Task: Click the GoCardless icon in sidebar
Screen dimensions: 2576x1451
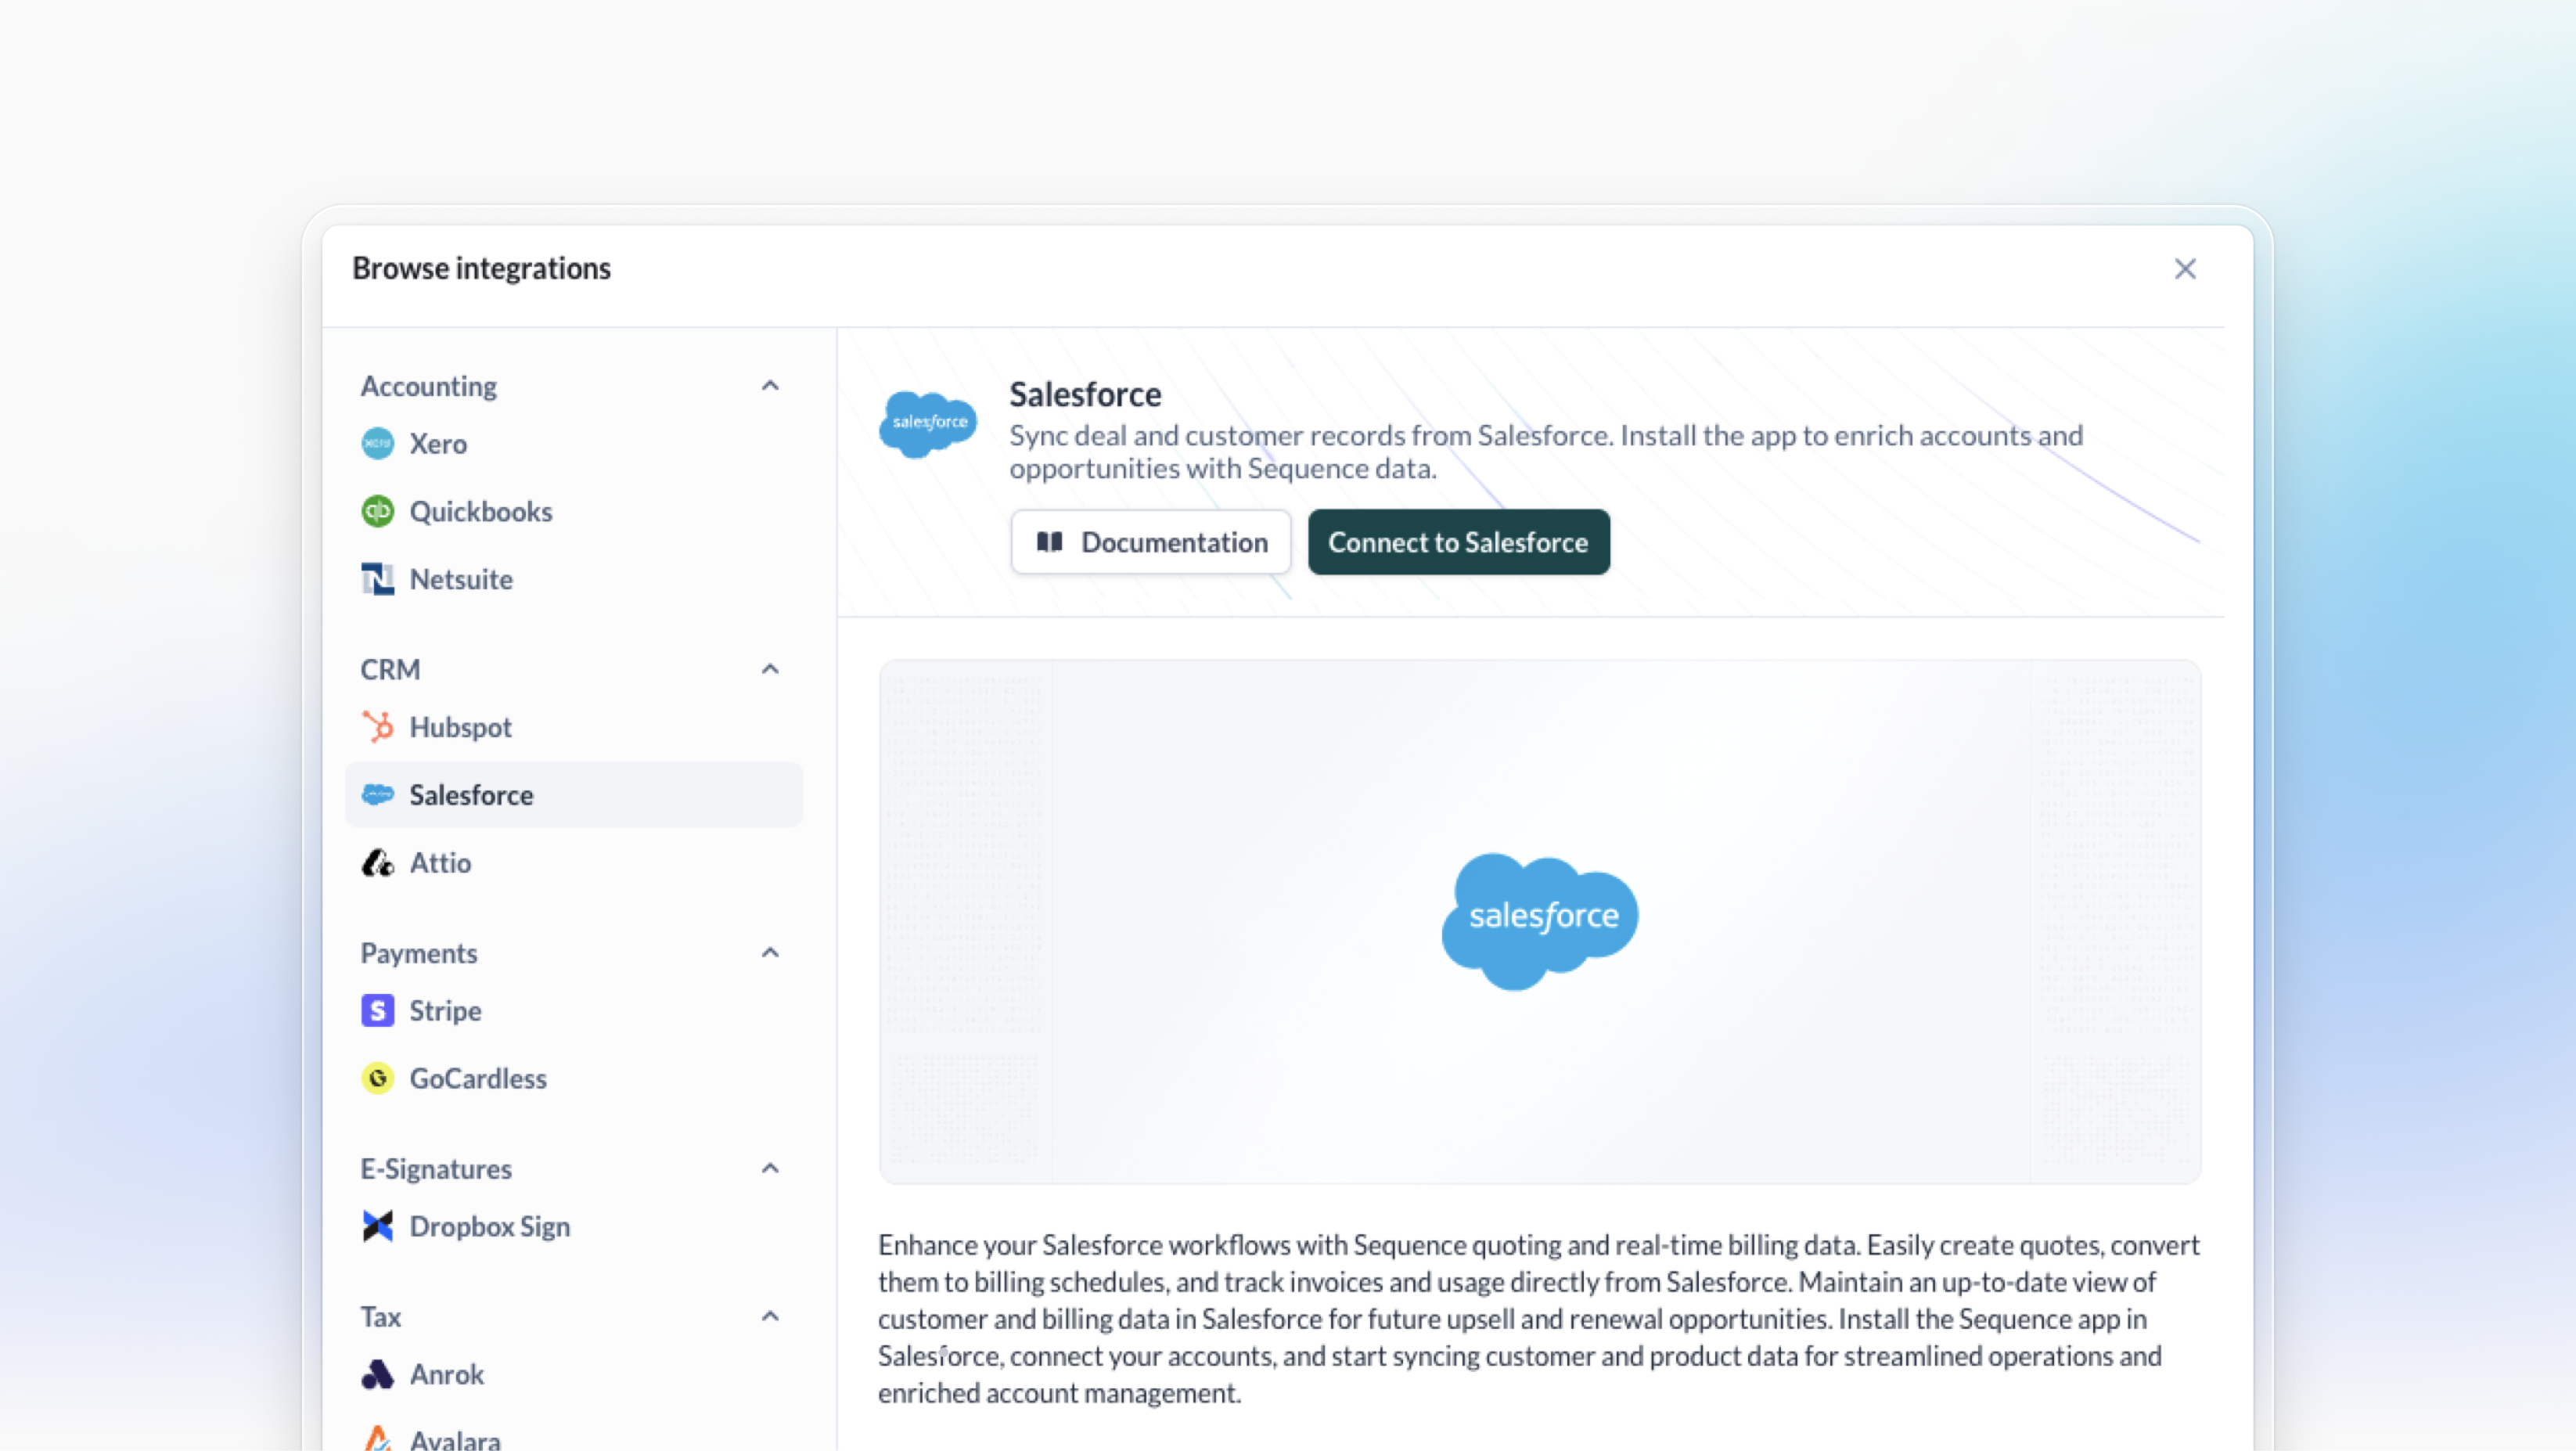Action: [377, 1078]
